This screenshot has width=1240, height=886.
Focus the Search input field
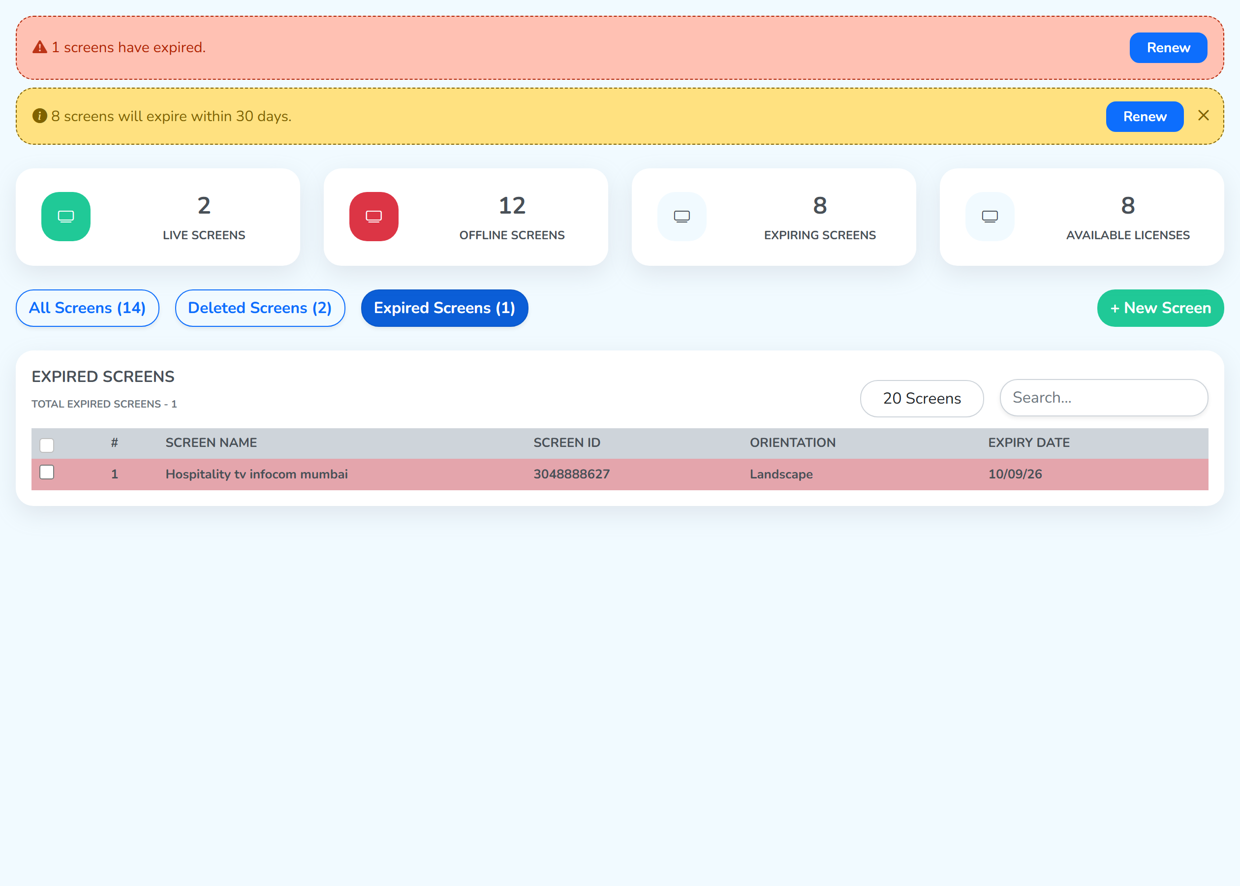pos(1104,398)
